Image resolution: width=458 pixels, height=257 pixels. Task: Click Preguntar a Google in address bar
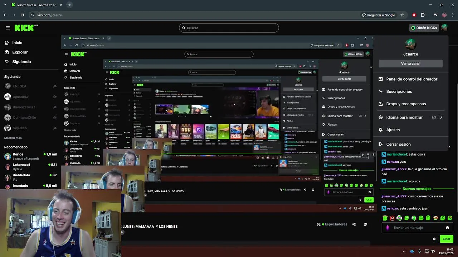tap(379, 15)
